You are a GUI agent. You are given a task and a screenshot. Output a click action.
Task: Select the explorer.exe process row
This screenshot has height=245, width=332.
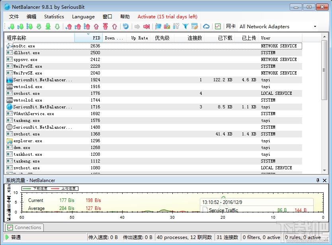point(154,141)
